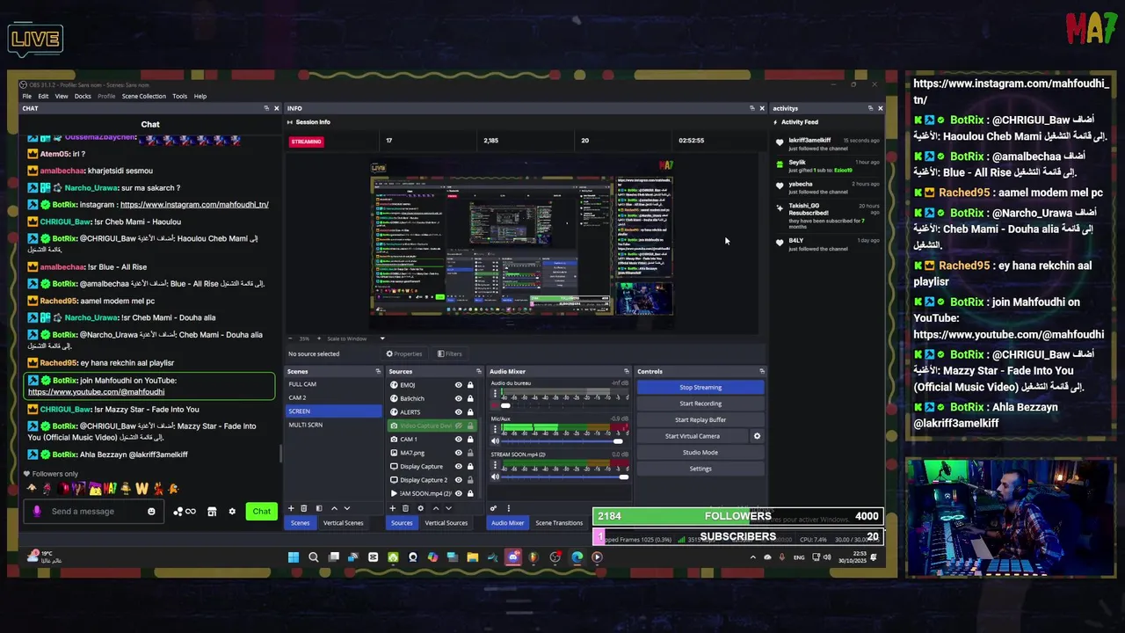Open Audio Mixer toolbar three-dot menu

click(508, 508)
